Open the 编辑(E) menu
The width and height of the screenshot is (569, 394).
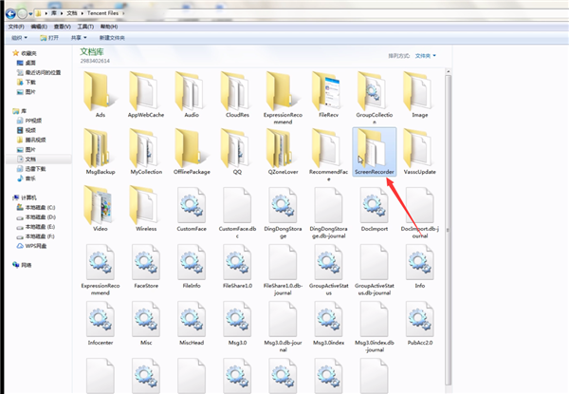(39, 27)
